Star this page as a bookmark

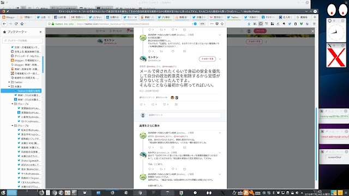pyautogui.click(x=222, y=24)
